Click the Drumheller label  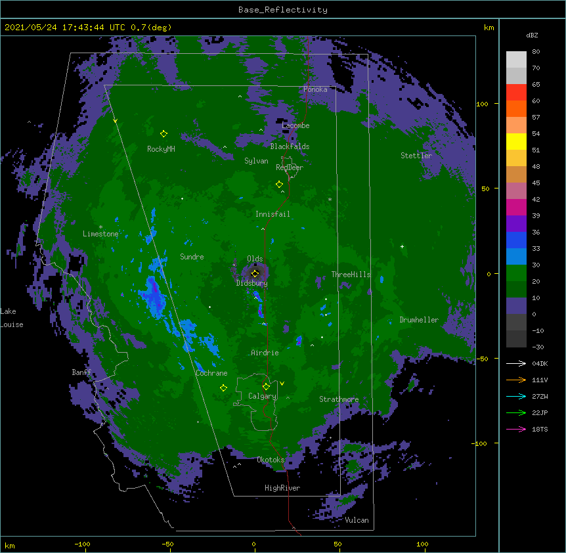tap(419, 320)
